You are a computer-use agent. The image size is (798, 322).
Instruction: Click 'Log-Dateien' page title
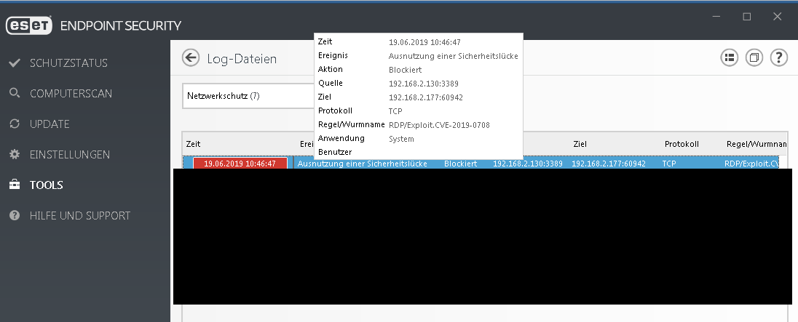pos(242,58)
